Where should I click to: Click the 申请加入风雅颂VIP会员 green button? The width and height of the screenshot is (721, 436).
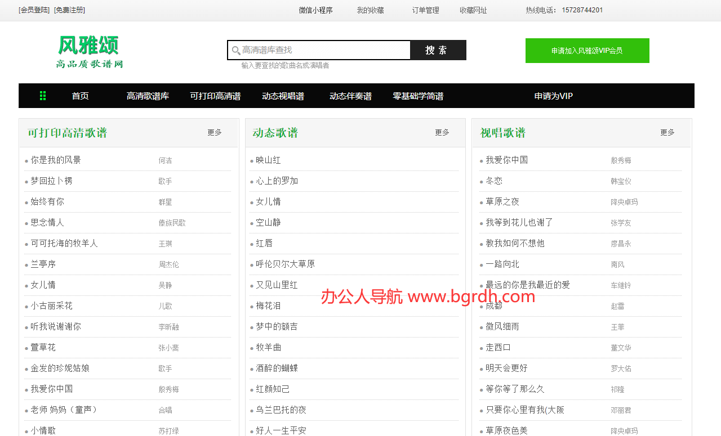coord(587,51)
